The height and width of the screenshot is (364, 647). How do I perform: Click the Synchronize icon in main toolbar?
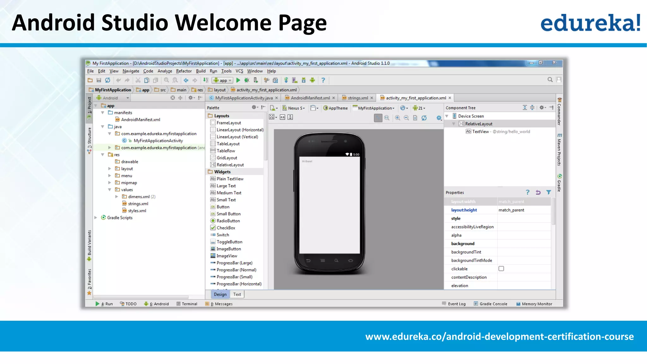108,80
